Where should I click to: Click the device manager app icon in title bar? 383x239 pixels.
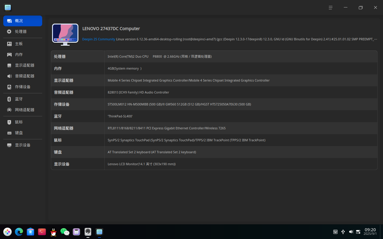coord(8,8)
